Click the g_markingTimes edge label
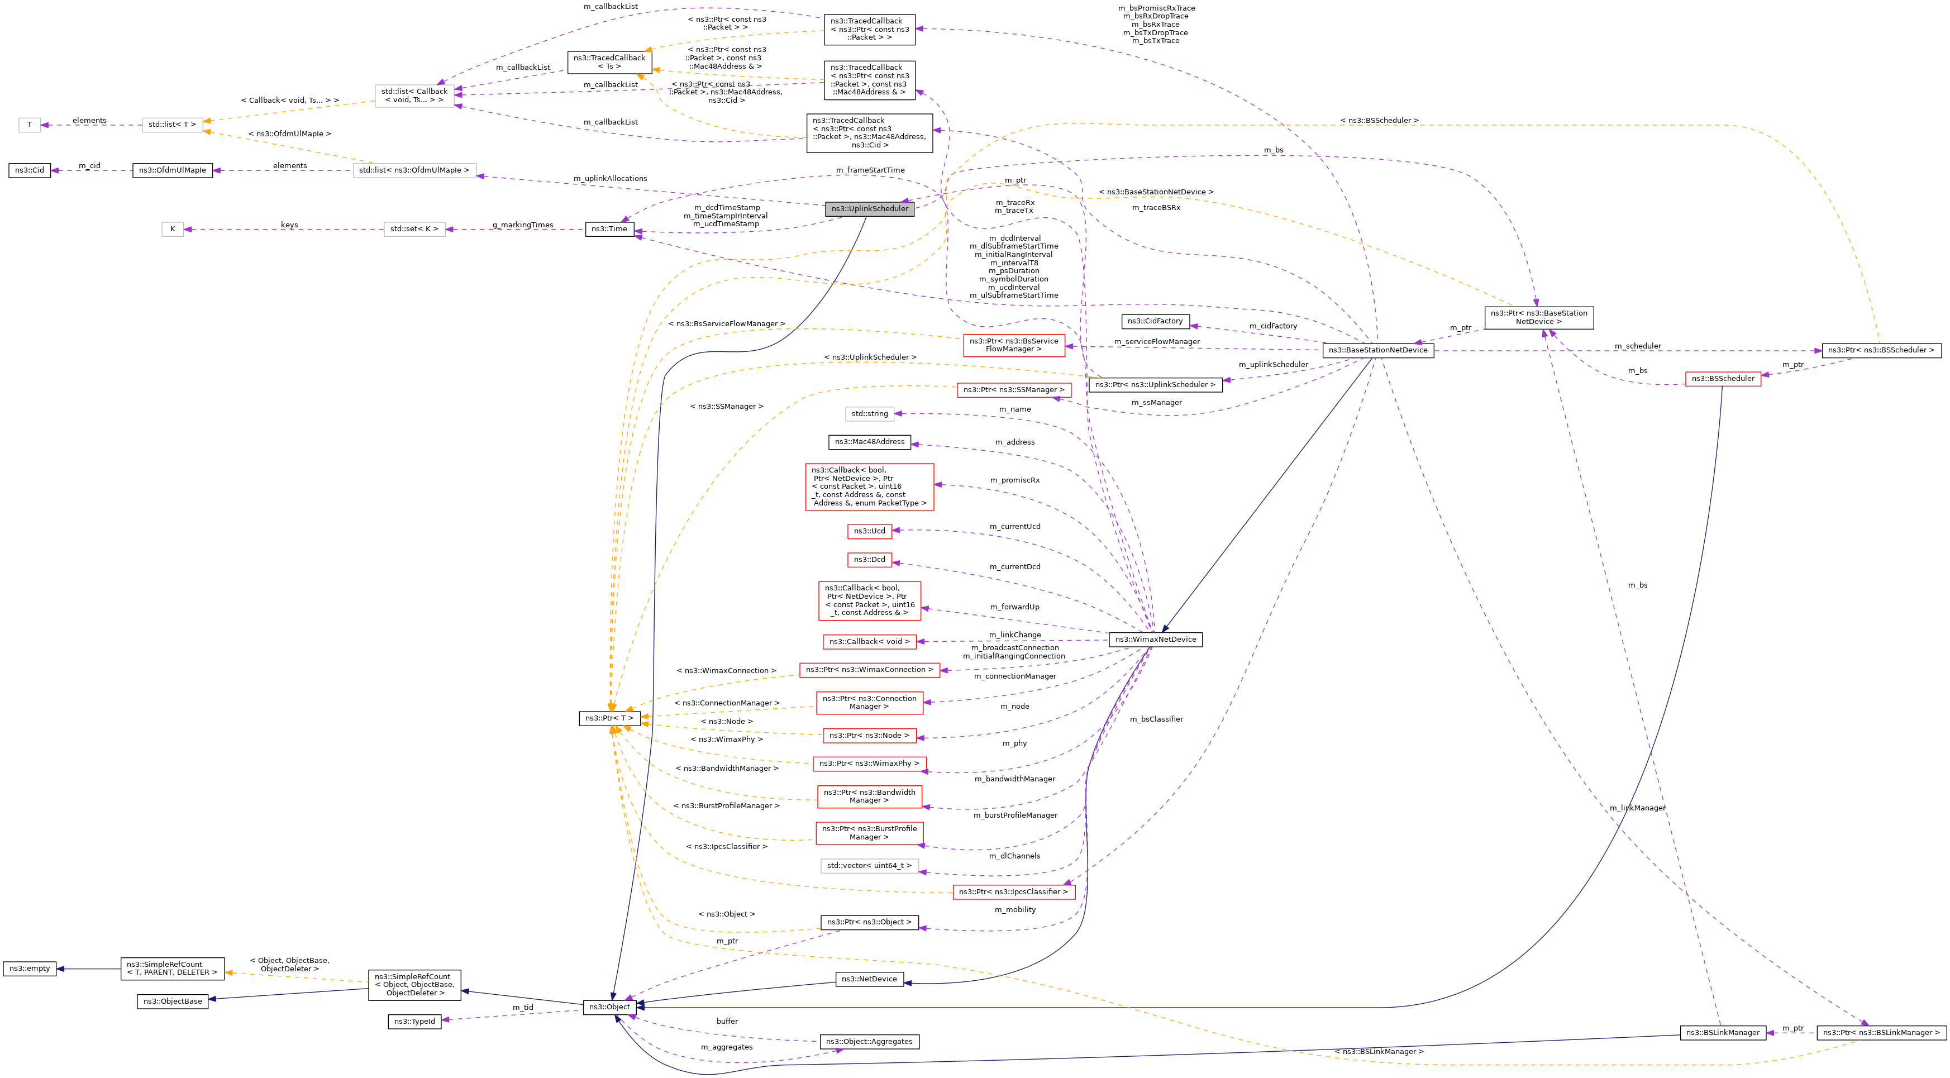Screen dimensions: 1950x1078 coord(522,226)
